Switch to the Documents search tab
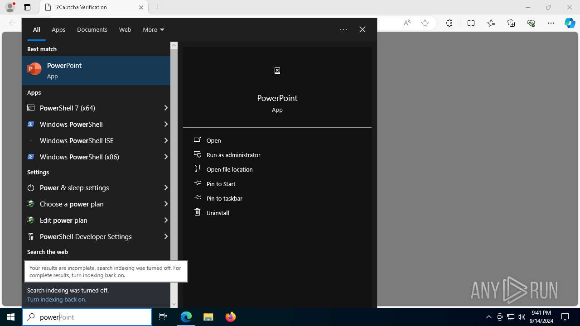The height and width of the screenshot is (326, 580). pyautogui.click(x=92, y=29)
